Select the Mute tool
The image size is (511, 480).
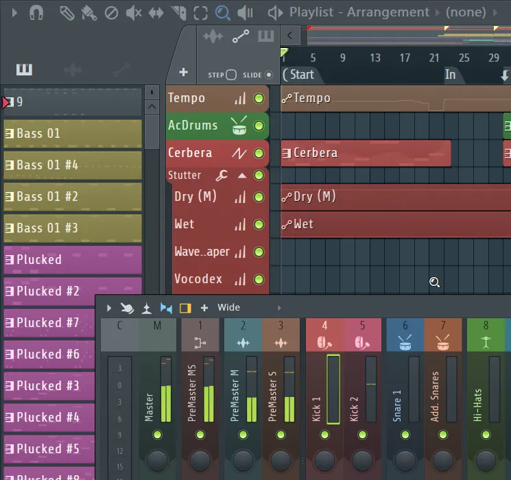click(134, 13)
